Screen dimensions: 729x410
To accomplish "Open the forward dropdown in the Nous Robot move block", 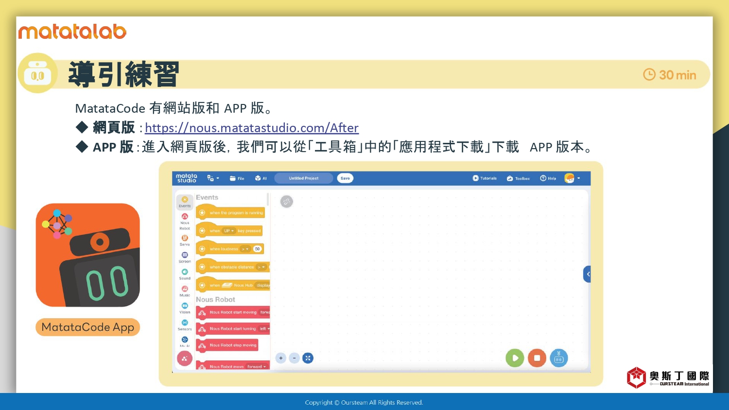I will (257, 367).
